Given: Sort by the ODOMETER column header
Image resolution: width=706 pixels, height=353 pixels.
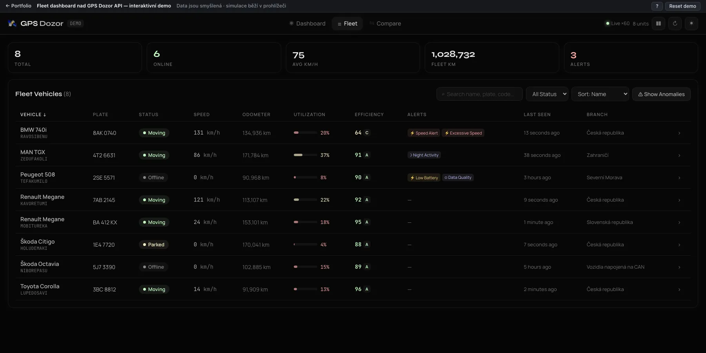Looking at the screenshot, I should tap(257, 115).
